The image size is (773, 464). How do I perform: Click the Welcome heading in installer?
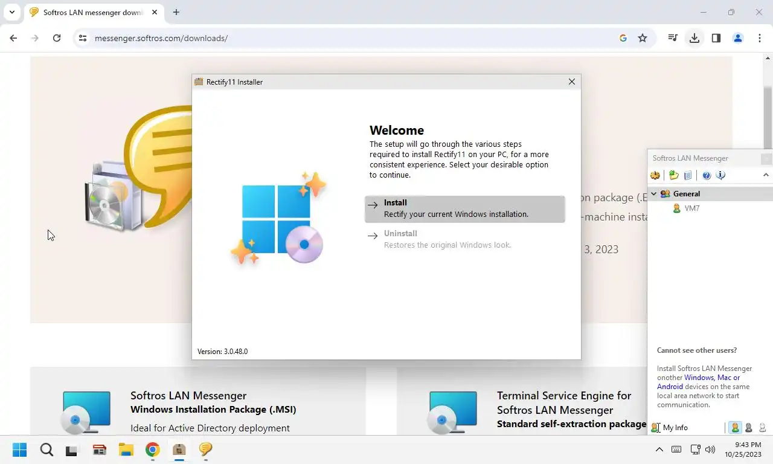397,130
